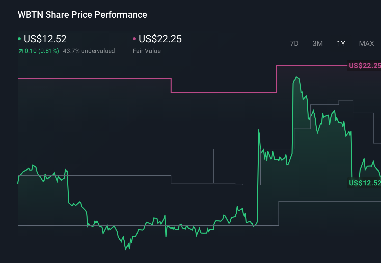The height and width of the screenshot is (263, 381).
Task: Click the pink Fair Value legend dot
Action: (x=134, y=39)
